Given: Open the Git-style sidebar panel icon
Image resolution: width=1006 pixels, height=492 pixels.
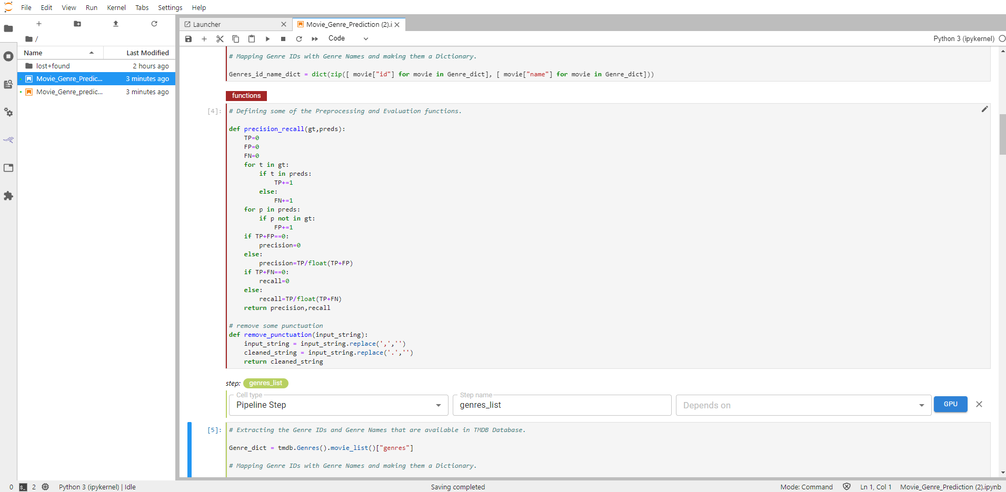Looking at the screenshot, I should [x=8, y=84].
